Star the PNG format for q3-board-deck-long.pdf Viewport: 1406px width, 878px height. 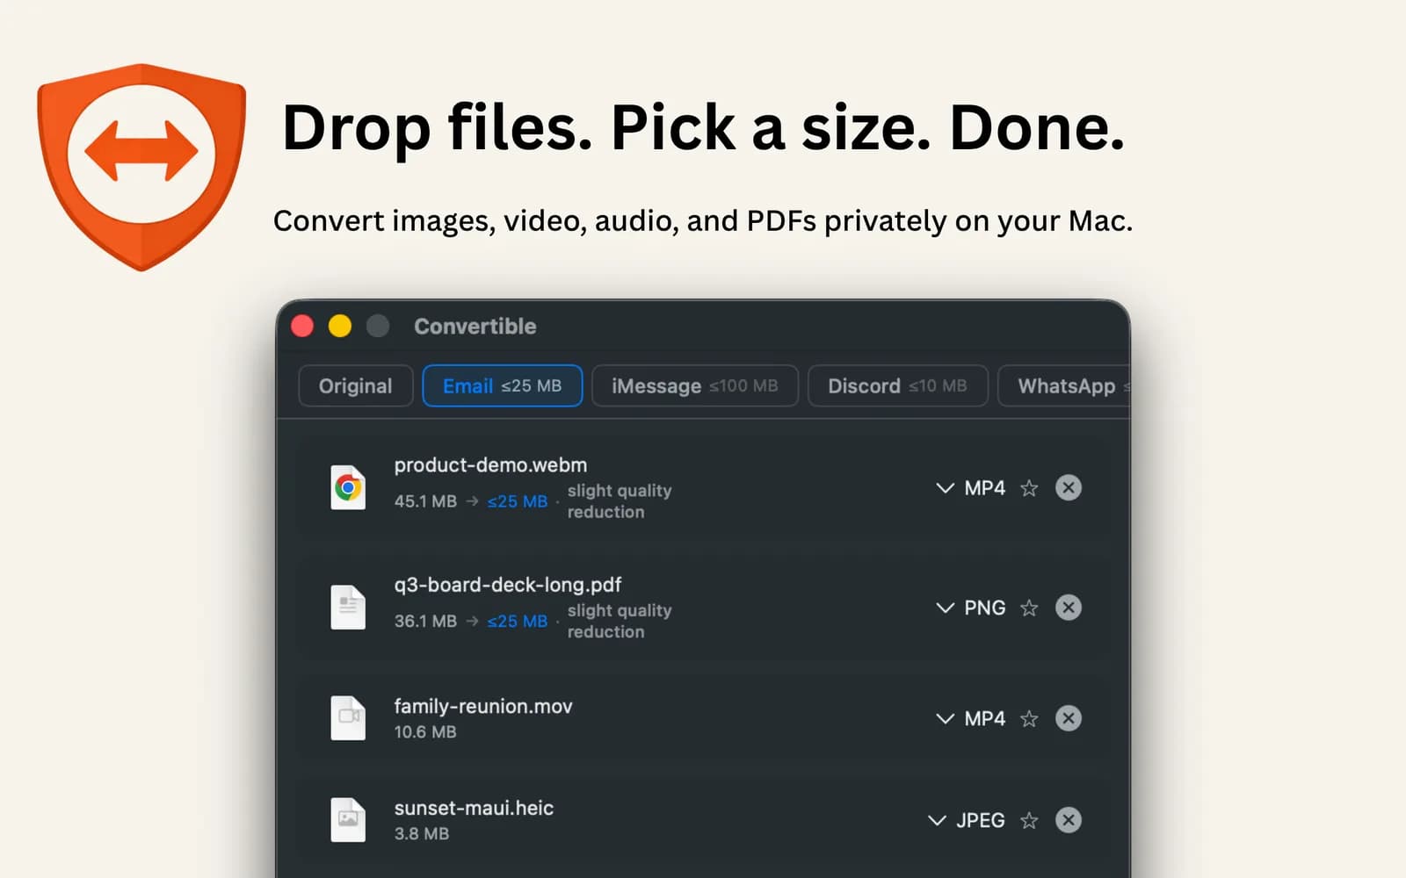pyautogui.click(x=1029, y=608)
